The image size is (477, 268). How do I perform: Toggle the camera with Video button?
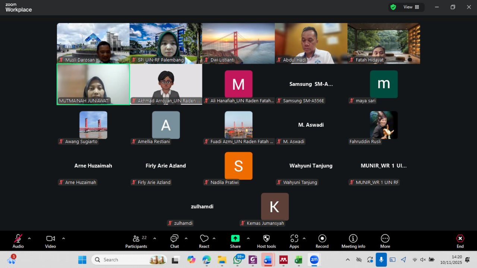pyautogui.click(x=50, y=241)
